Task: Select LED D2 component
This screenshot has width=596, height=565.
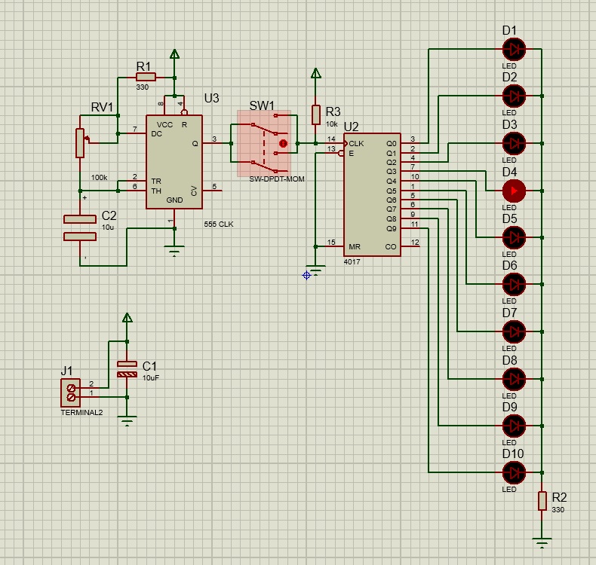Action: (x=514, y=96)
